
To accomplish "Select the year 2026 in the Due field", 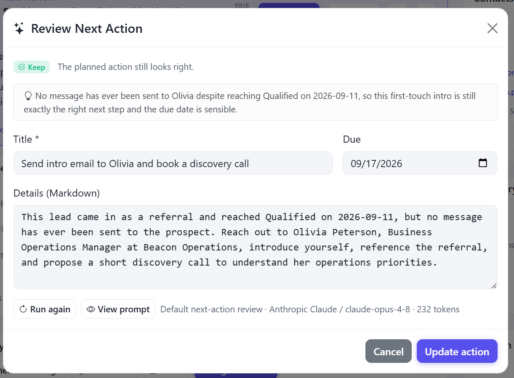I will (391, 164).
